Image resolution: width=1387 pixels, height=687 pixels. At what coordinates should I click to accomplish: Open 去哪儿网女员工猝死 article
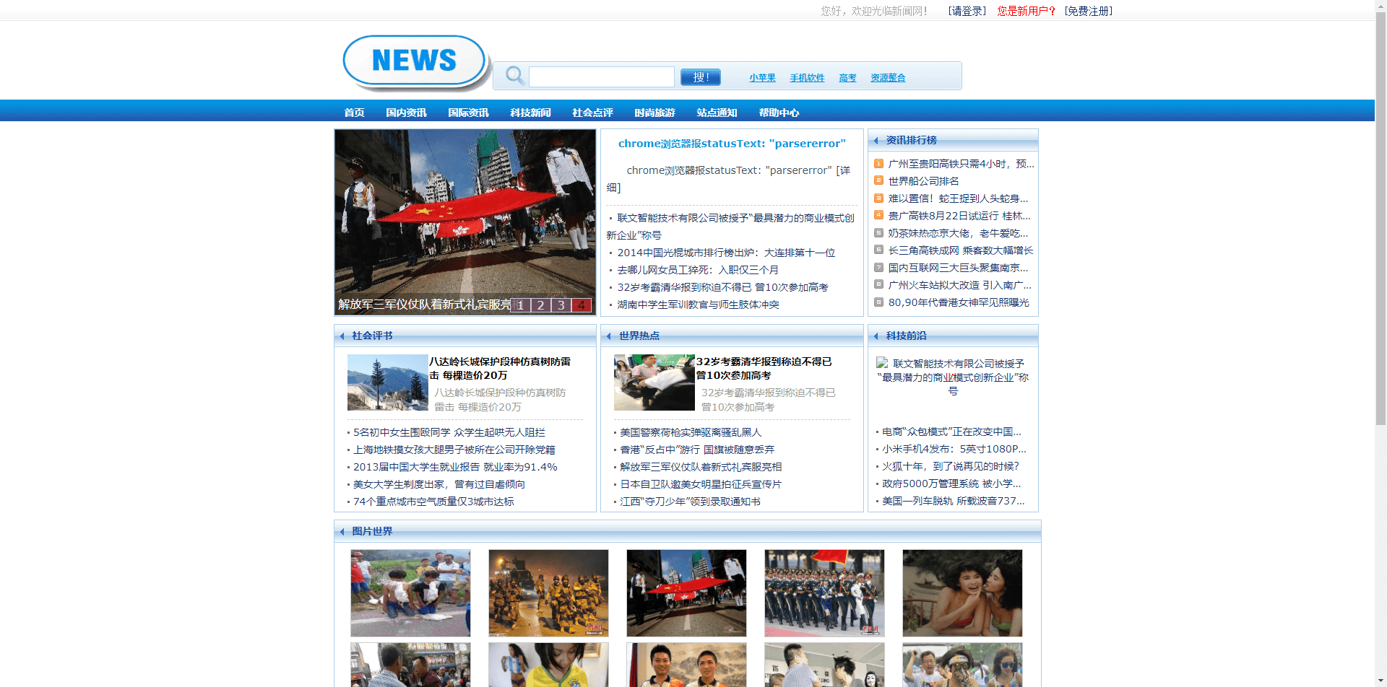[698, 270]
